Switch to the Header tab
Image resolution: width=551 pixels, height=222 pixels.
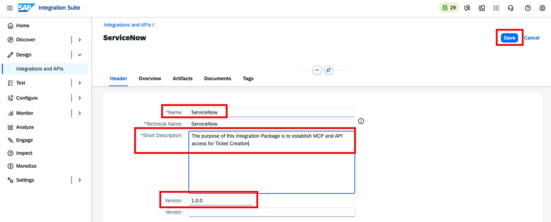[x=119, y=78]
